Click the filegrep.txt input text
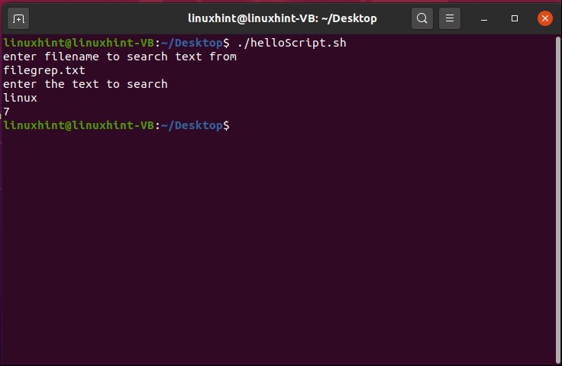 [44, 70]
